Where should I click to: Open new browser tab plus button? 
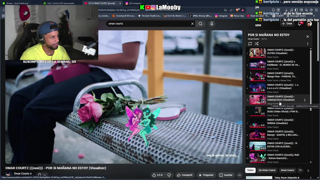point(167,3)
